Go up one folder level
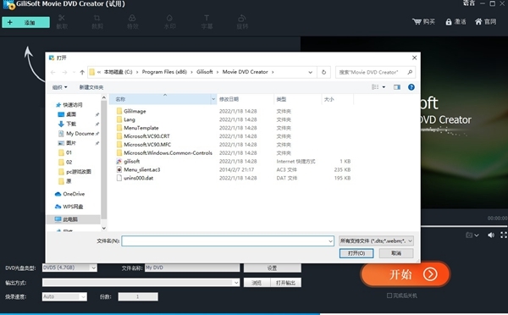508x315 pixels. 82,72
